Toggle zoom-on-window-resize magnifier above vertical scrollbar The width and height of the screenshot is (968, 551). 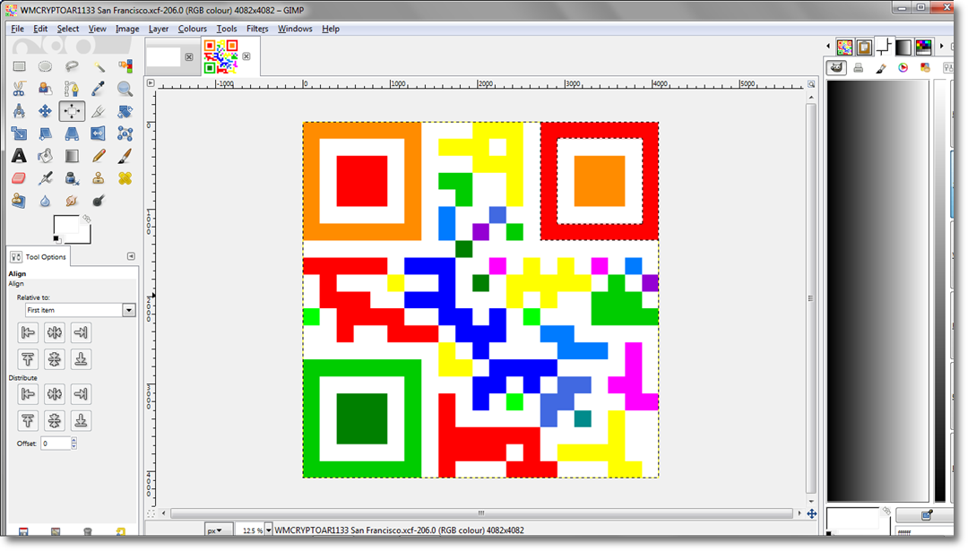[x=811, y=84]
